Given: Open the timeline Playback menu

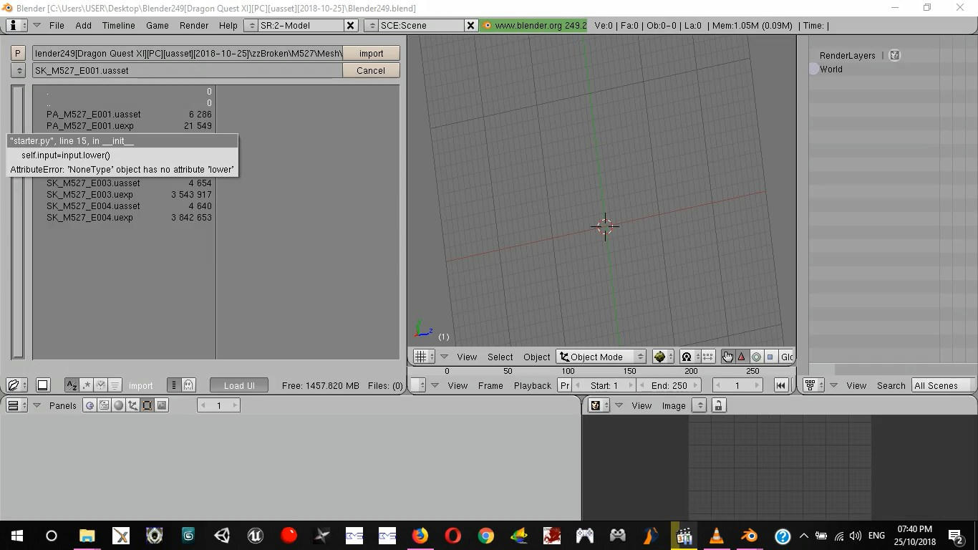Looking at the screenshot, I should tap(533, 385).
